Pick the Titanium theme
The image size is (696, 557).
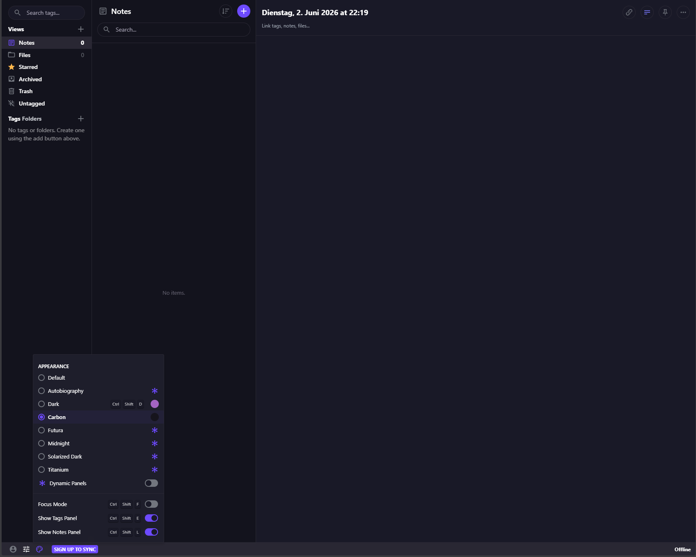pyautogui.click(x=98, y=470)
